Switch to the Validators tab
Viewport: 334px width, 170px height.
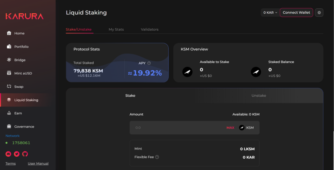pyautogui.click(x=150, y=29)
